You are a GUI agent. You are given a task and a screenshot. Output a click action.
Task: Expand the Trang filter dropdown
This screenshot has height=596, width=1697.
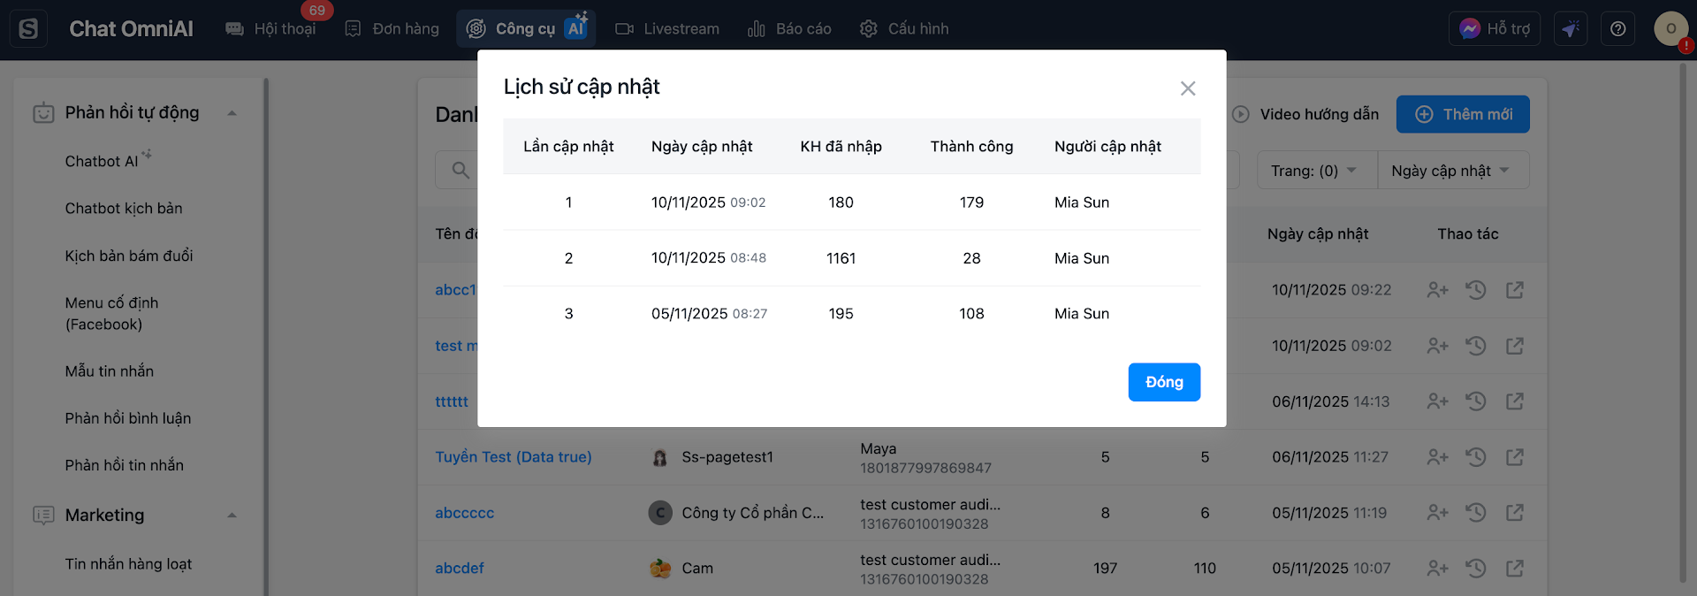pos(1316,171)
